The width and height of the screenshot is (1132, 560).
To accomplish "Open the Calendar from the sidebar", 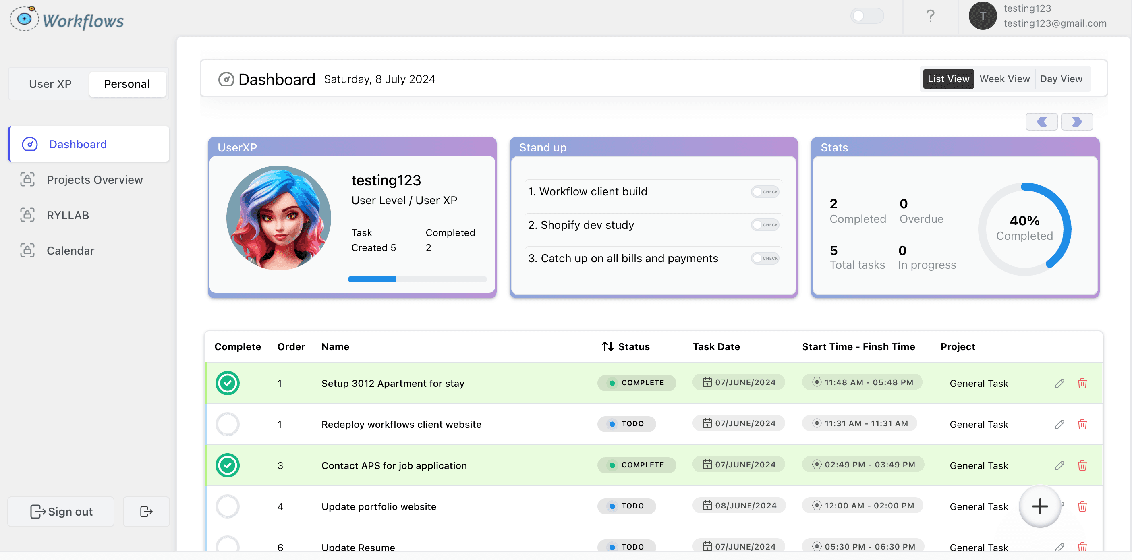I will pos(70,250).
